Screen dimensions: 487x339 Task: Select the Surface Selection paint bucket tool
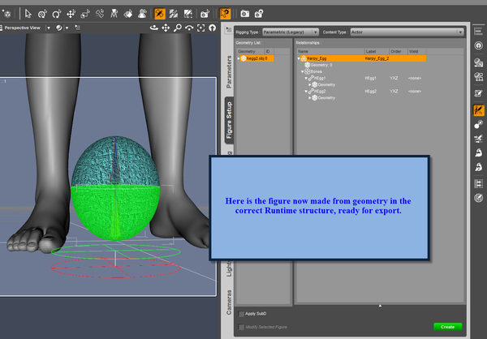[x=128, y=14]
